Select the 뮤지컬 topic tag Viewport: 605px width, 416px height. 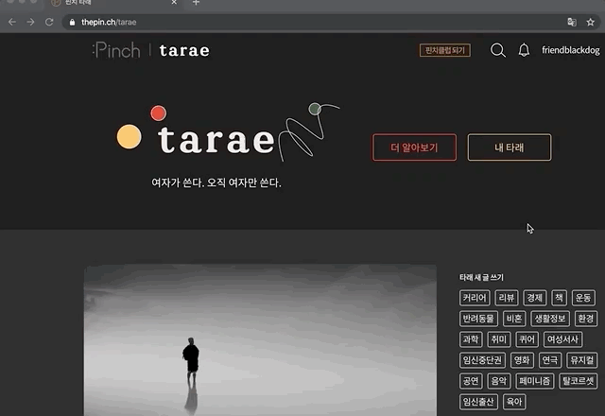point(582,360)
